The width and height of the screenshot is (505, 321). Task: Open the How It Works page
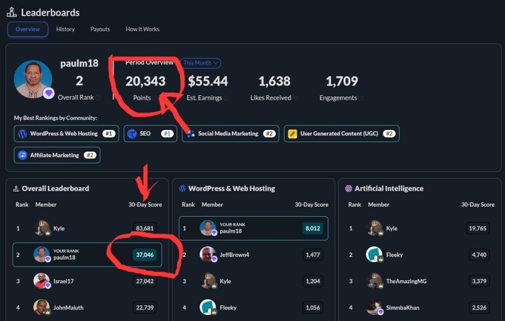coord(142,29)
